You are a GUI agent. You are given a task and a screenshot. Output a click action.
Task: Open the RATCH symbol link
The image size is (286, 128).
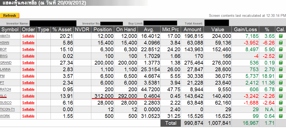click(5, 89)
